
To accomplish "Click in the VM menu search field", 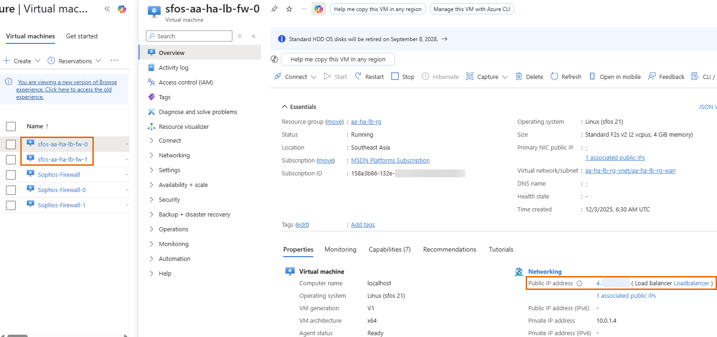I will (188, 36).
